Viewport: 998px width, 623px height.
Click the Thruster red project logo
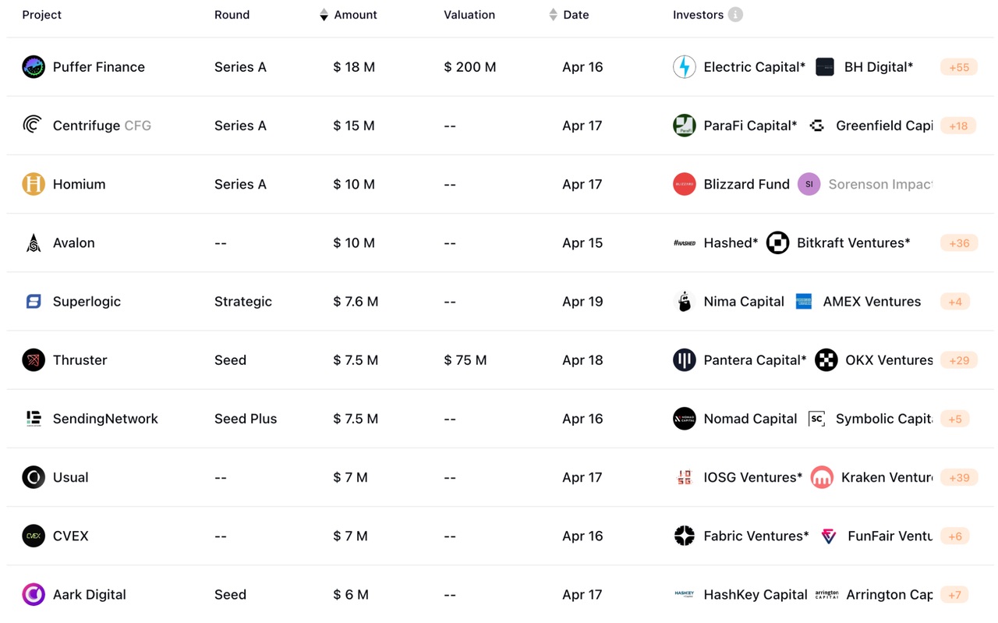click(x=34, y=360)
